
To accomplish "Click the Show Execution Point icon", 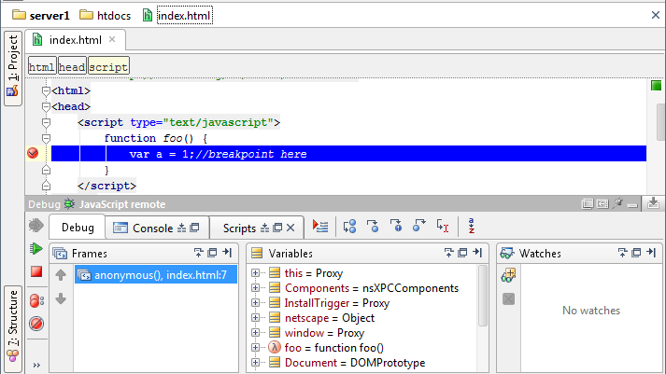I will point(320,227).
